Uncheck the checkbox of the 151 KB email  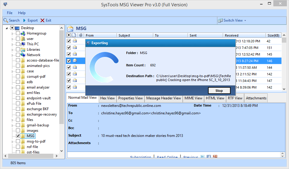point(69,47)
